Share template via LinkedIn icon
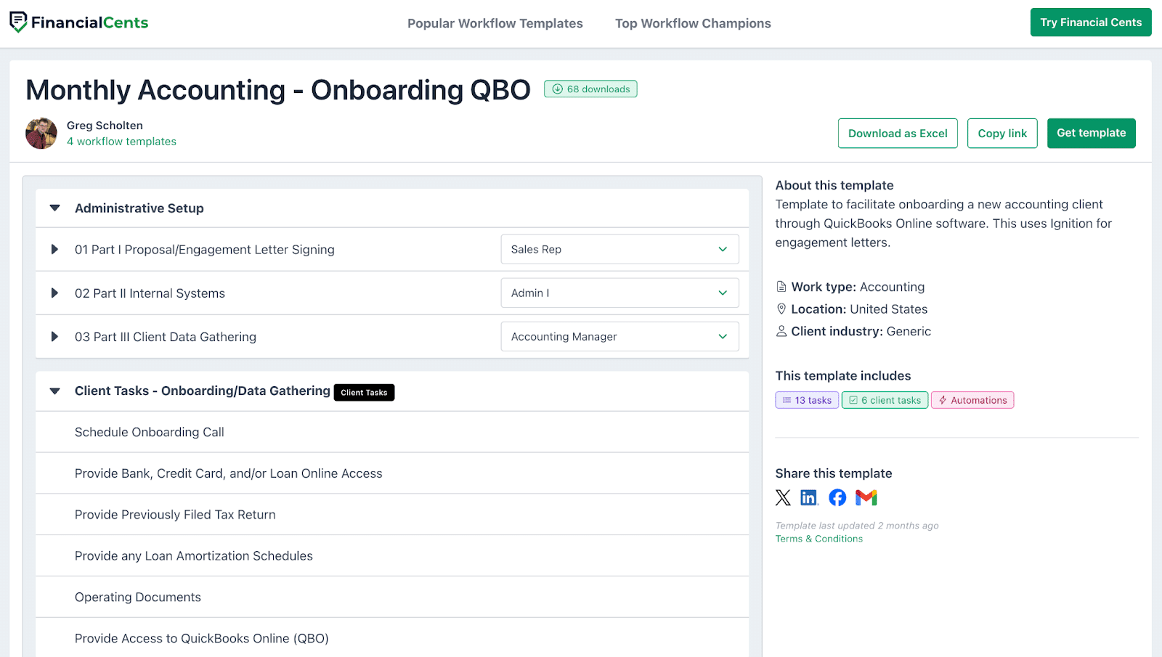1162x657 pixels. tap(809, 497)
